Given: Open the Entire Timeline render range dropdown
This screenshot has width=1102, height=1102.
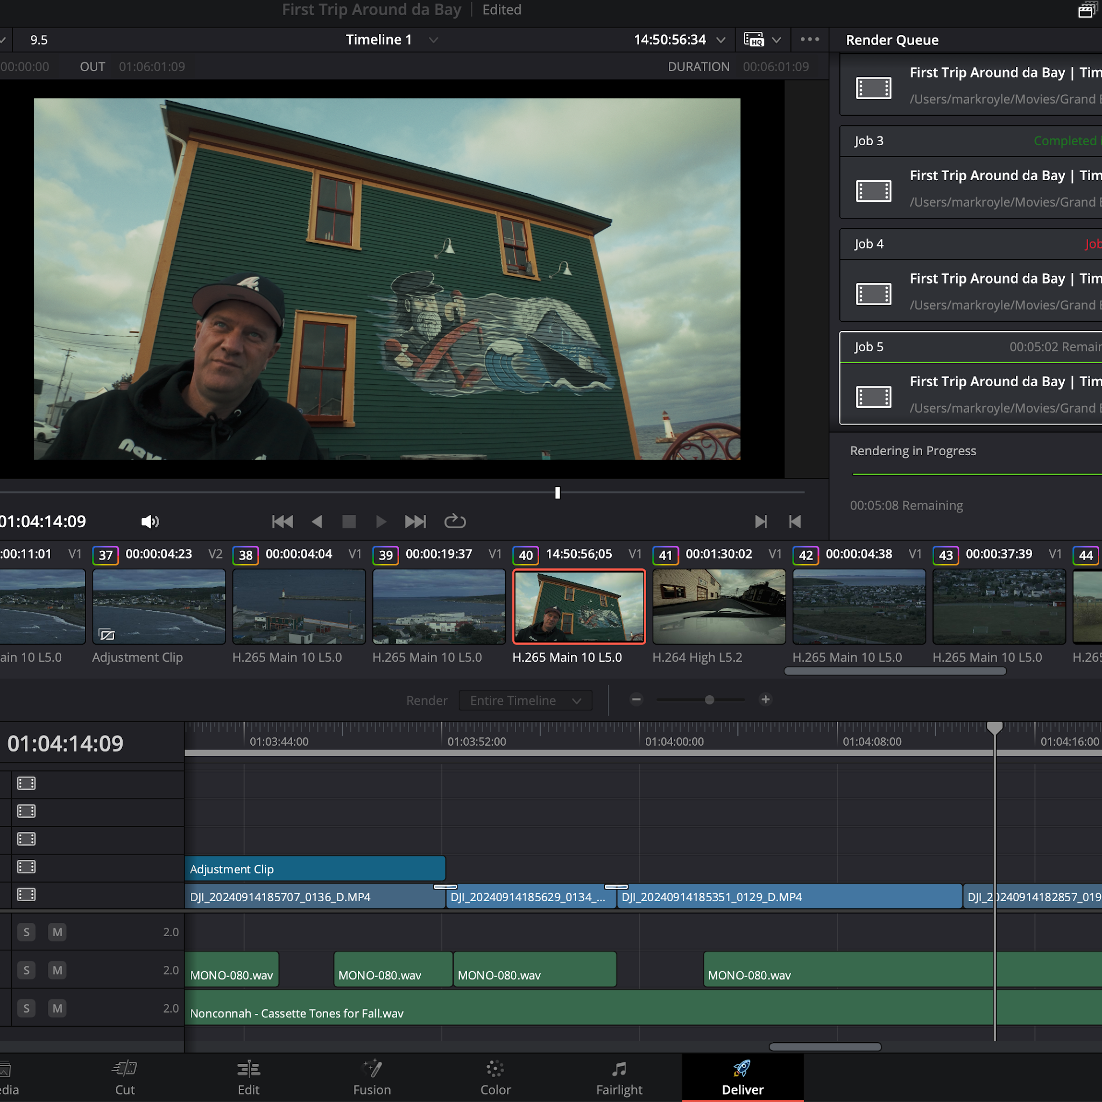Looking at the screenshot, I should pos(525,701).
